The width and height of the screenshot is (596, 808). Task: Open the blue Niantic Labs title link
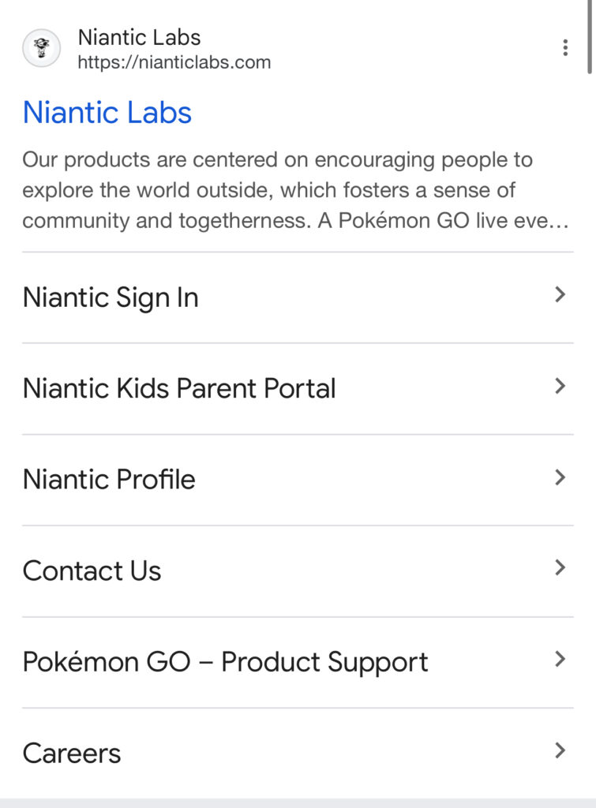[x=107, y=113]
